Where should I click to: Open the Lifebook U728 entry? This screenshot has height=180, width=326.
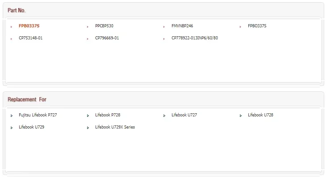pyautogui.click(x=260, y=115)
